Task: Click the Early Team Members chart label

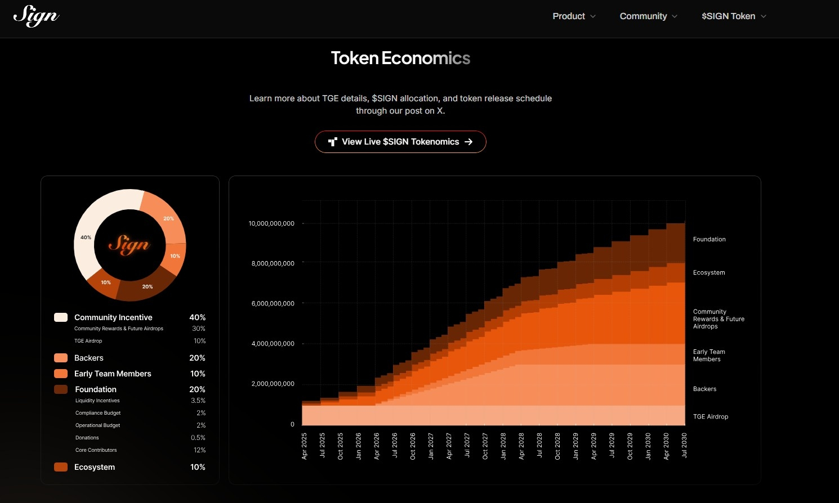Action: (x=709, y=356)
